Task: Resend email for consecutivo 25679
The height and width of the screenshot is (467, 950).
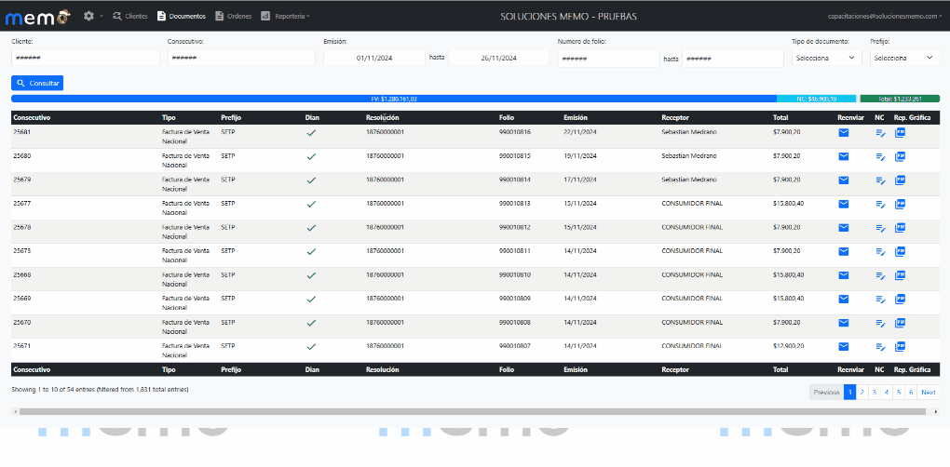Action: coord(844,180)
